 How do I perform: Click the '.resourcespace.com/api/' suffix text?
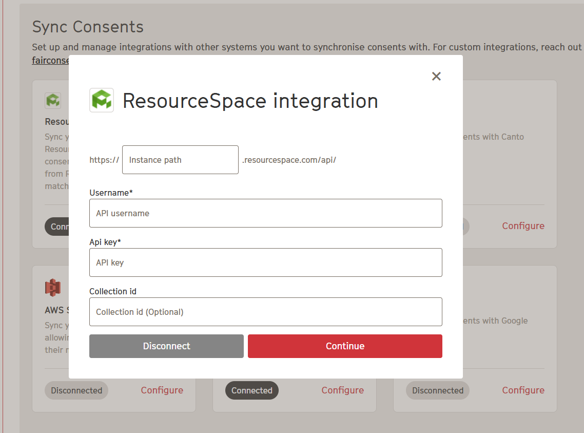pyautogui.click(x=289, y=160)
